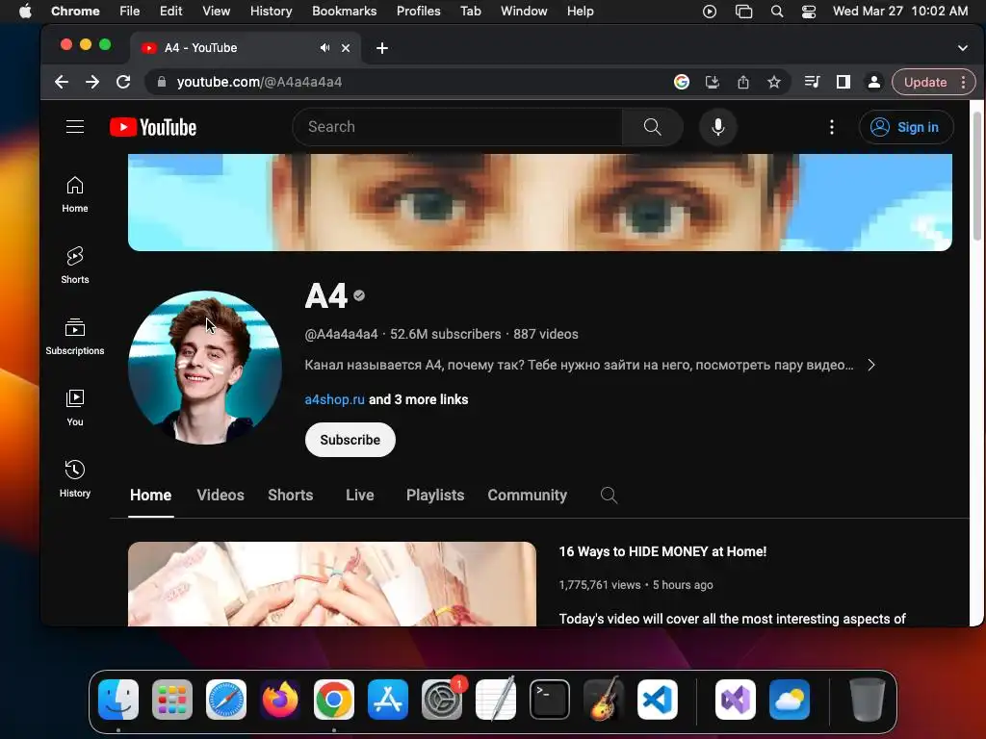Open Firefox from the dock
Viewport: 986px width, 739px height.
click(280, 700)
